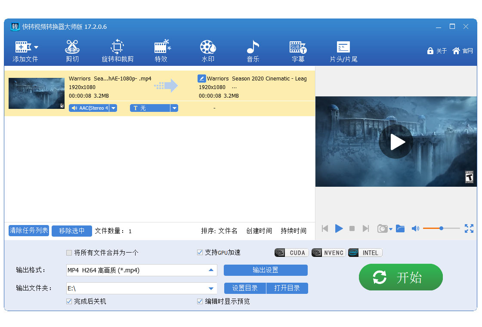Click the 添加文件 add file icon
482x327 pixels.
[x=23, y=47]
